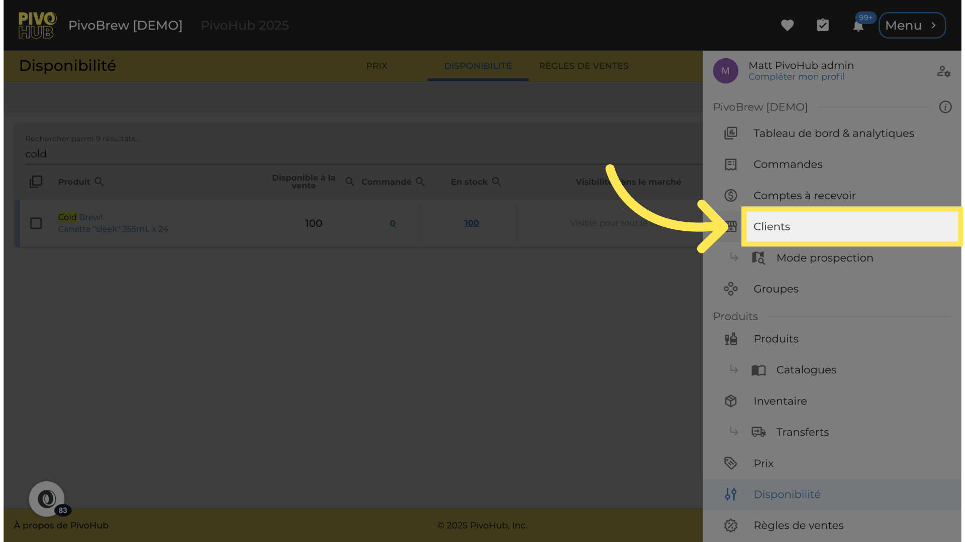Toggle the select-all icon in table header
Screen dimensions: 965x542
point(36,182)
